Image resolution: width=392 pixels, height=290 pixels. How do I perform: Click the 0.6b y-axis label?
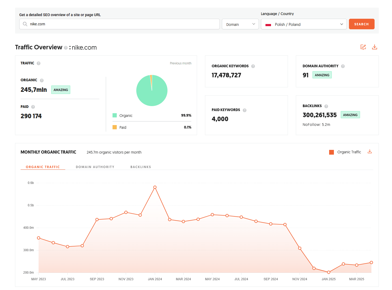point(31,183)
